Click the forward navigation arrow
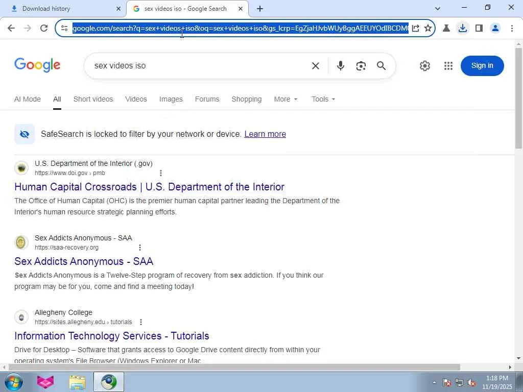 point(28,29)
